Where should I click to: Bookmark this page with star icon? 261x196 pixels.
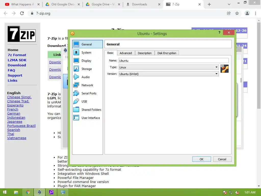(237, 13)
